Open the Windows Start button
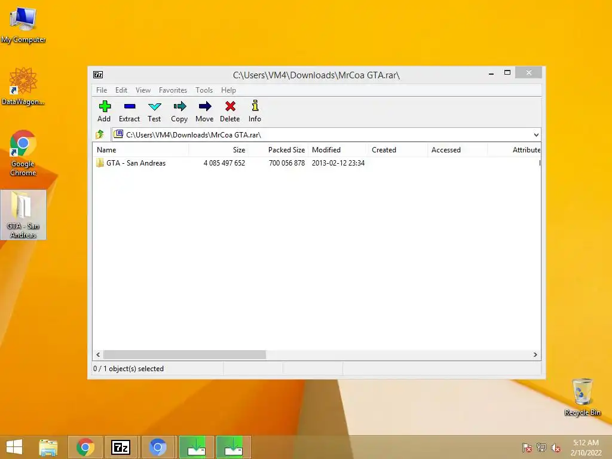 [14, 447]
